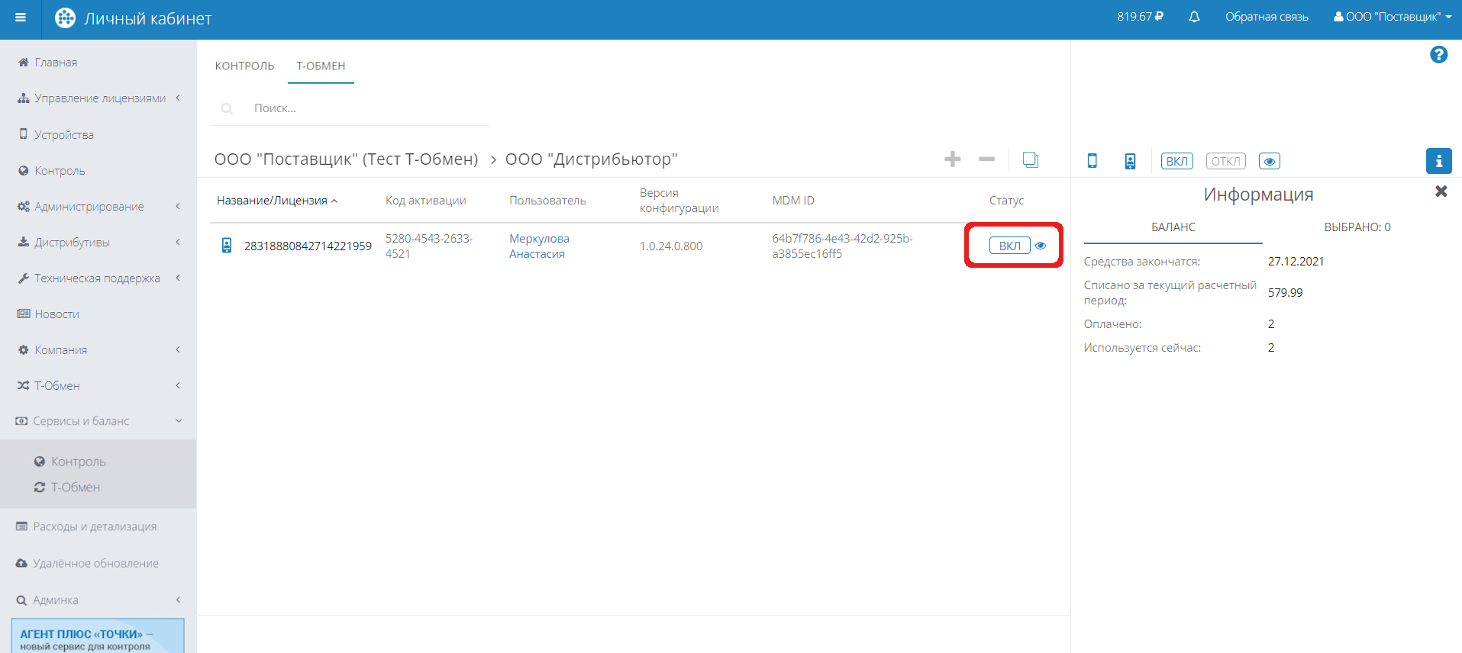Select the БАЛАНС tab in info panel
This screenshot has height=653, width=1462.
point(1173,227)
